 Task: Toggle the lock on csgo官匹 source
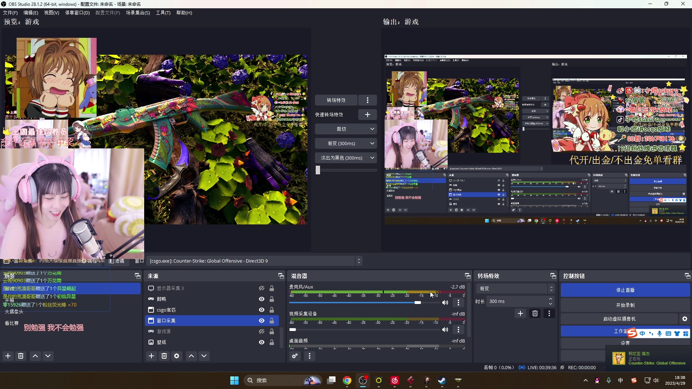(272, 310)
